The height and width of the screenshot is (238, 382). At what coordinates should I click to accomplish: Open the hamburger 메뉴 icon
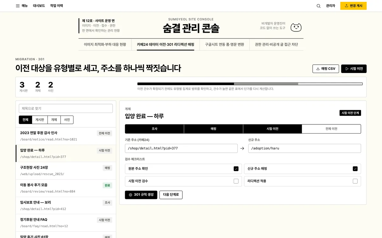[x=18, y=6]
